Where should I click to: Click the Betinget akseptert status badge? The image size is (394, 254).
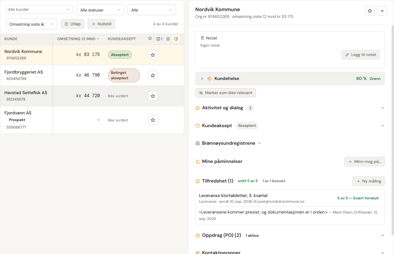[x=124, y=75]
